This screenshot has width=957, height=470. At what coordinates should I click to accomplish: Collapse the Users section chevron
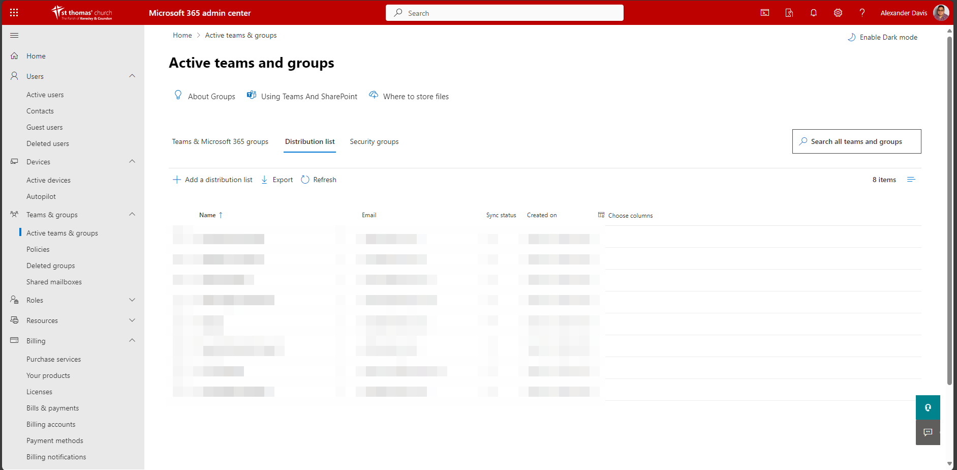[x=132, y=76]
